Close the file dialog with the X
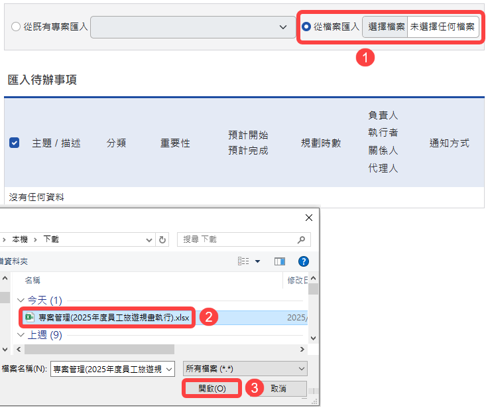The image size is (488, 410). coord(308,218)
